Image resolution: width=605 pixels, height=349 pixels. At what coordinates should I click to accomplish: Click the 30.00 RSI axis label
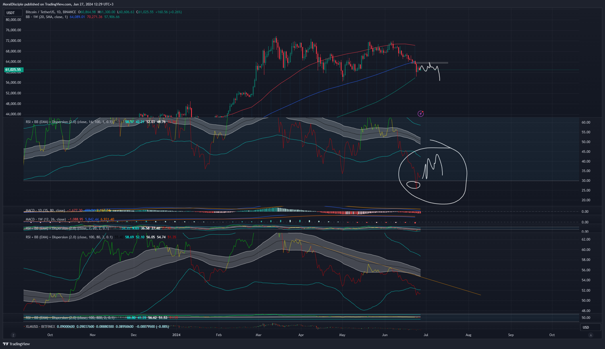(586, 181)
